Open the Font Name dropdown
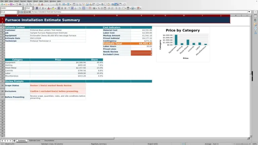 click(23, 8)
